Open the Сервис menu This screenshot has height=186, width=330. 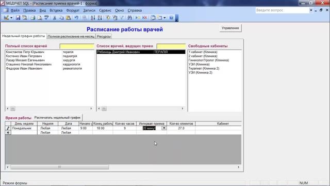[105, 10]
